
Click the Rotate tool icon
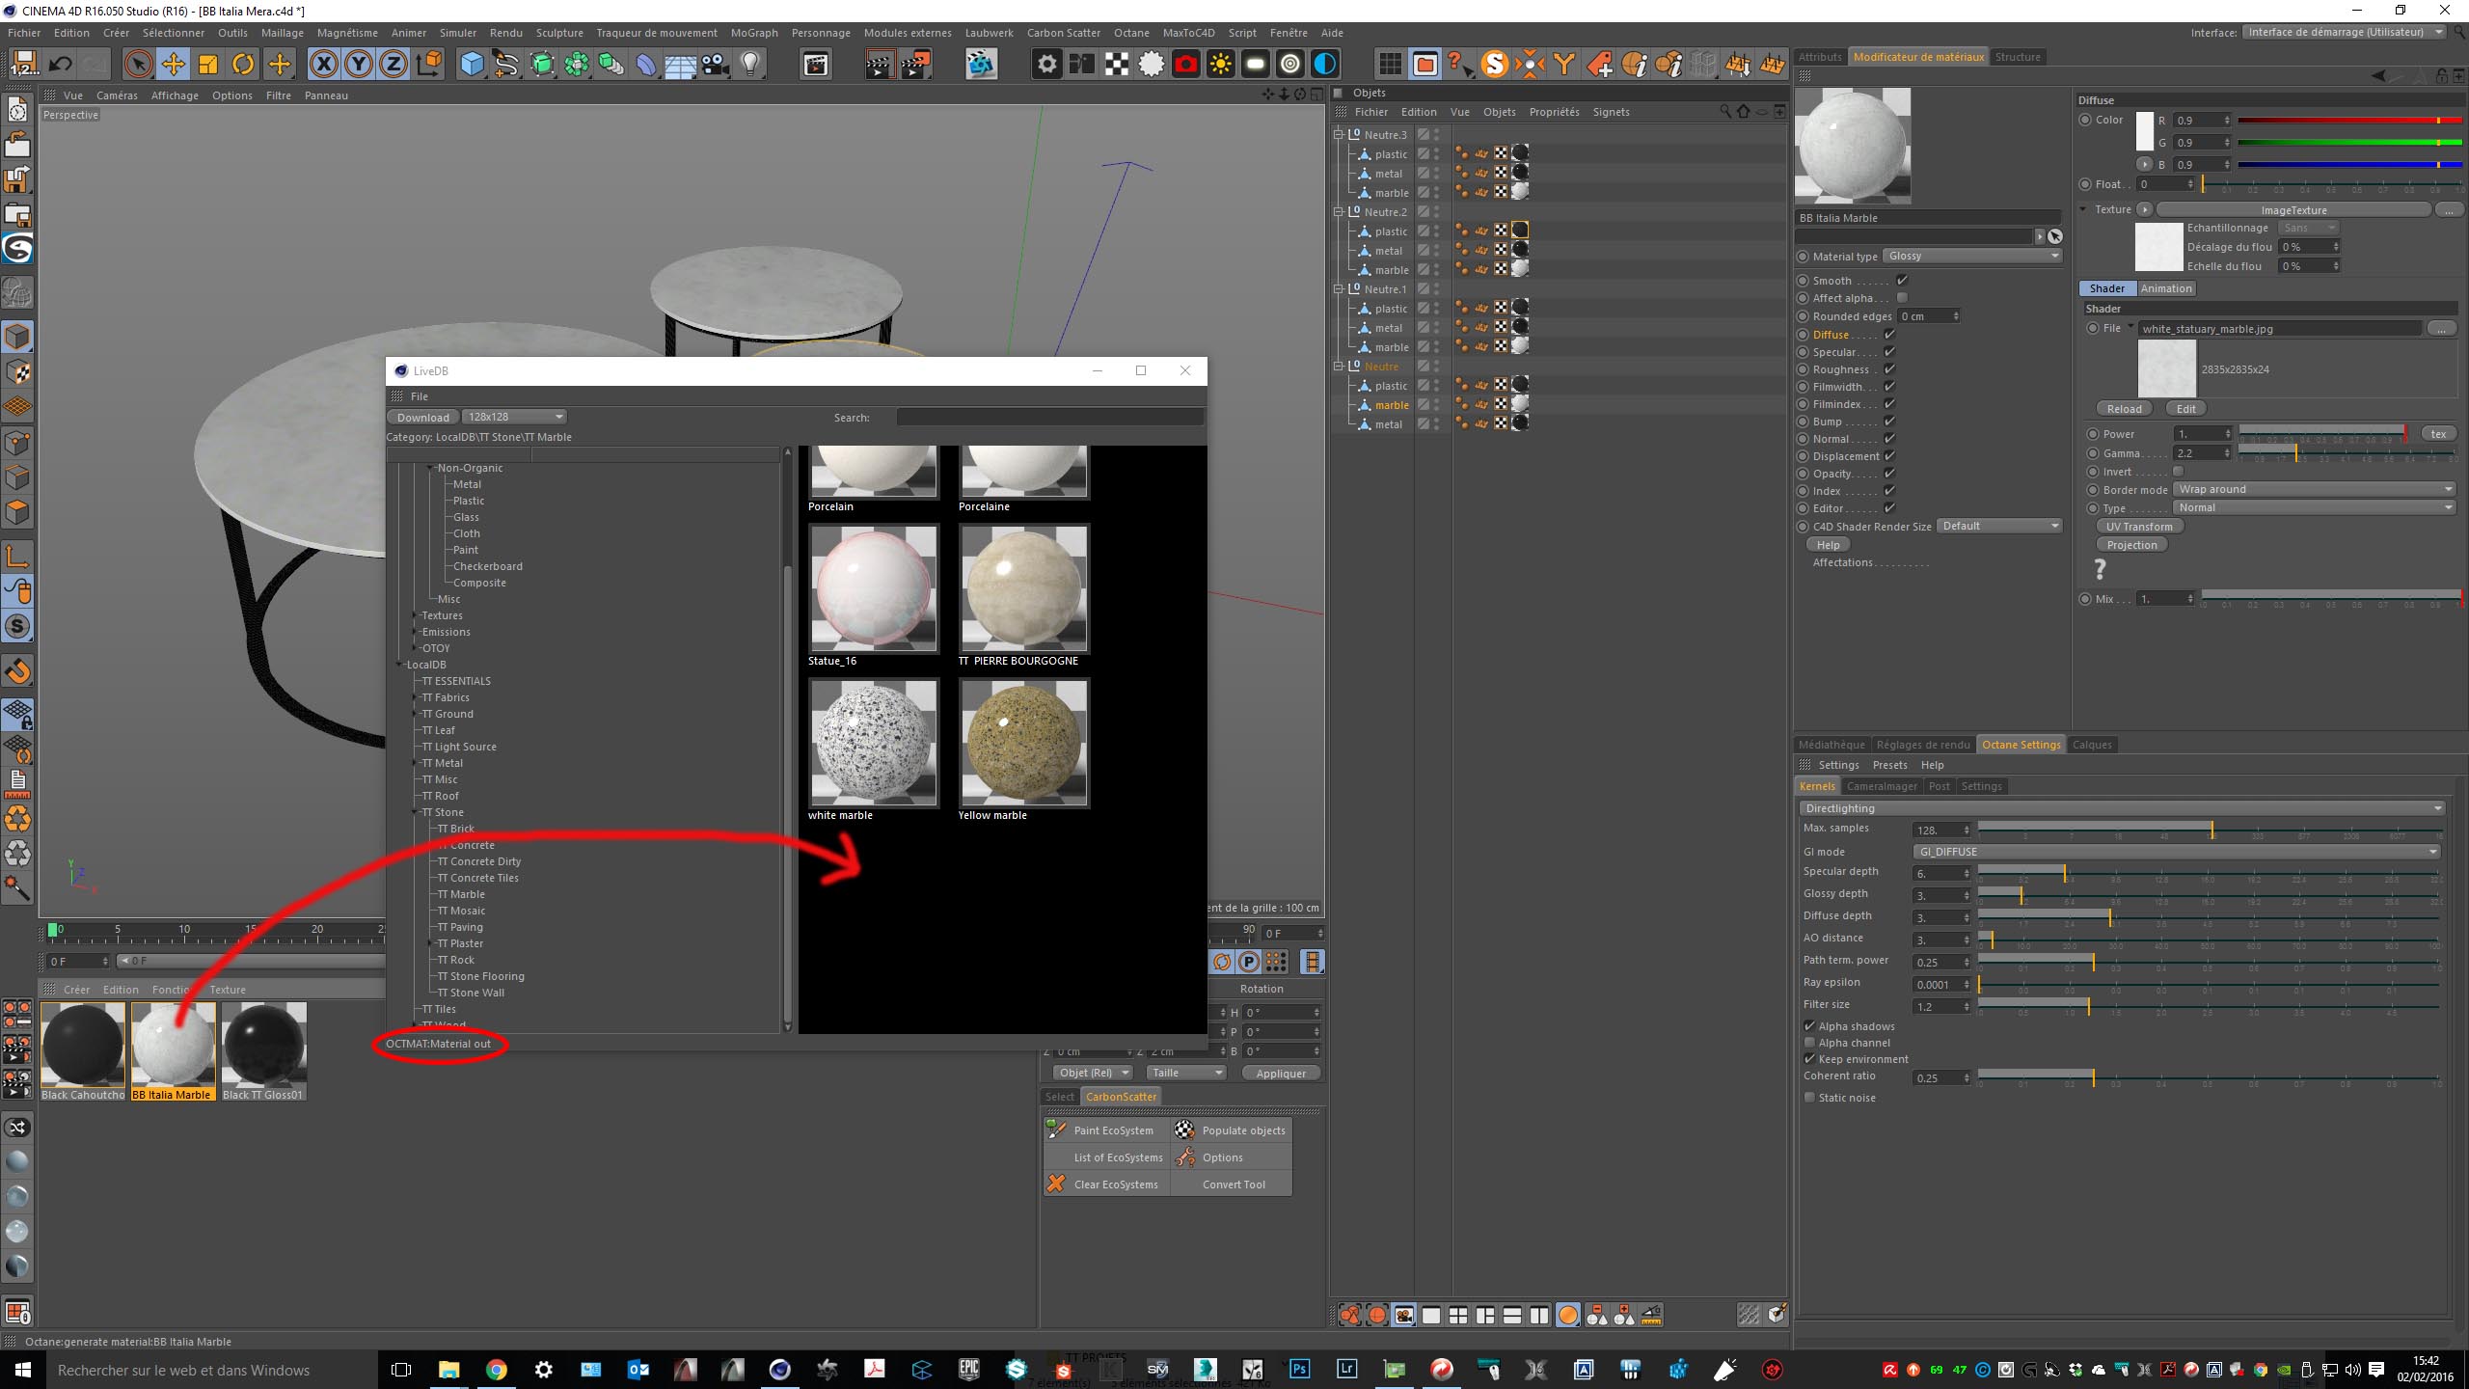click(244, 65)
